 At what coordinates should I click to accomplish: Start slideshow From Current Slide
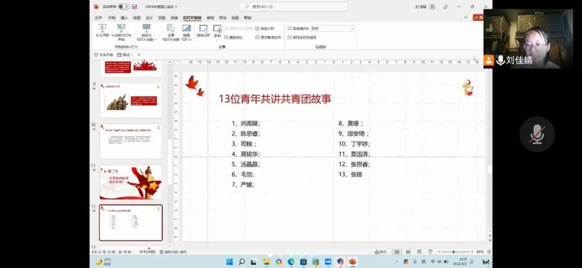pos(121,32)
